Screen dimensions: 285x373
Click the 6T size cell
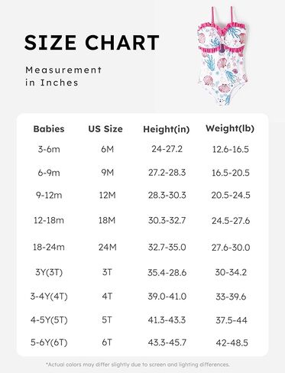(x=107, y=342)
